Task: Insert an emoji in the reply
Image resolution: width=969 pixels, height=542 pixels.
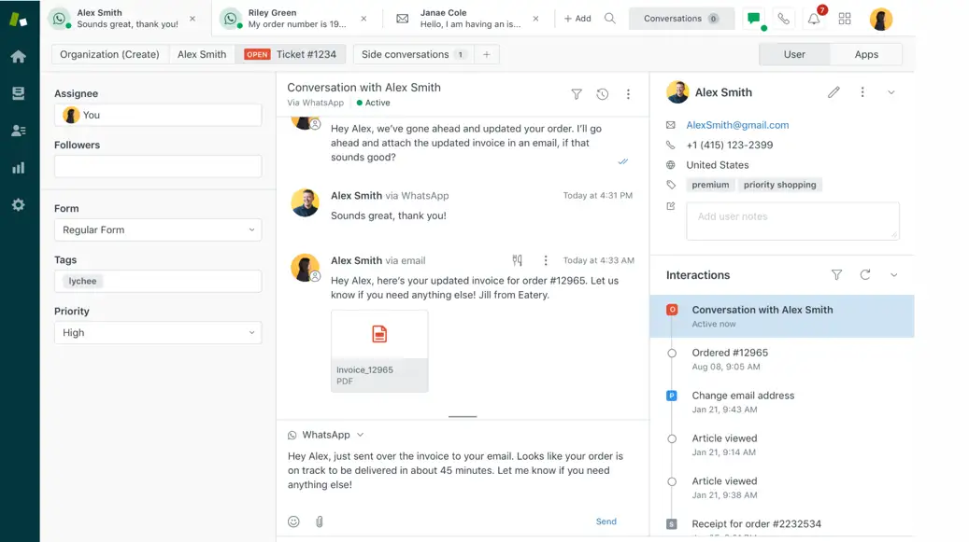Action: click(x=293, y=521)
